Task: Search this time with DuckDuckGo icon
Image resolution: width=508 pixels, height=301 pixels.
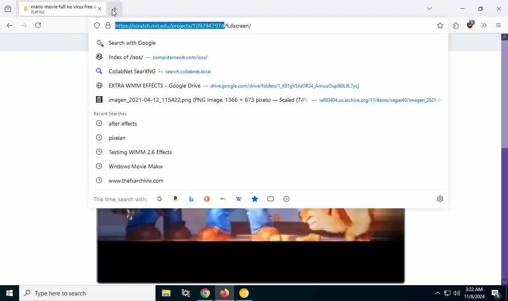Action: [207, 199]
